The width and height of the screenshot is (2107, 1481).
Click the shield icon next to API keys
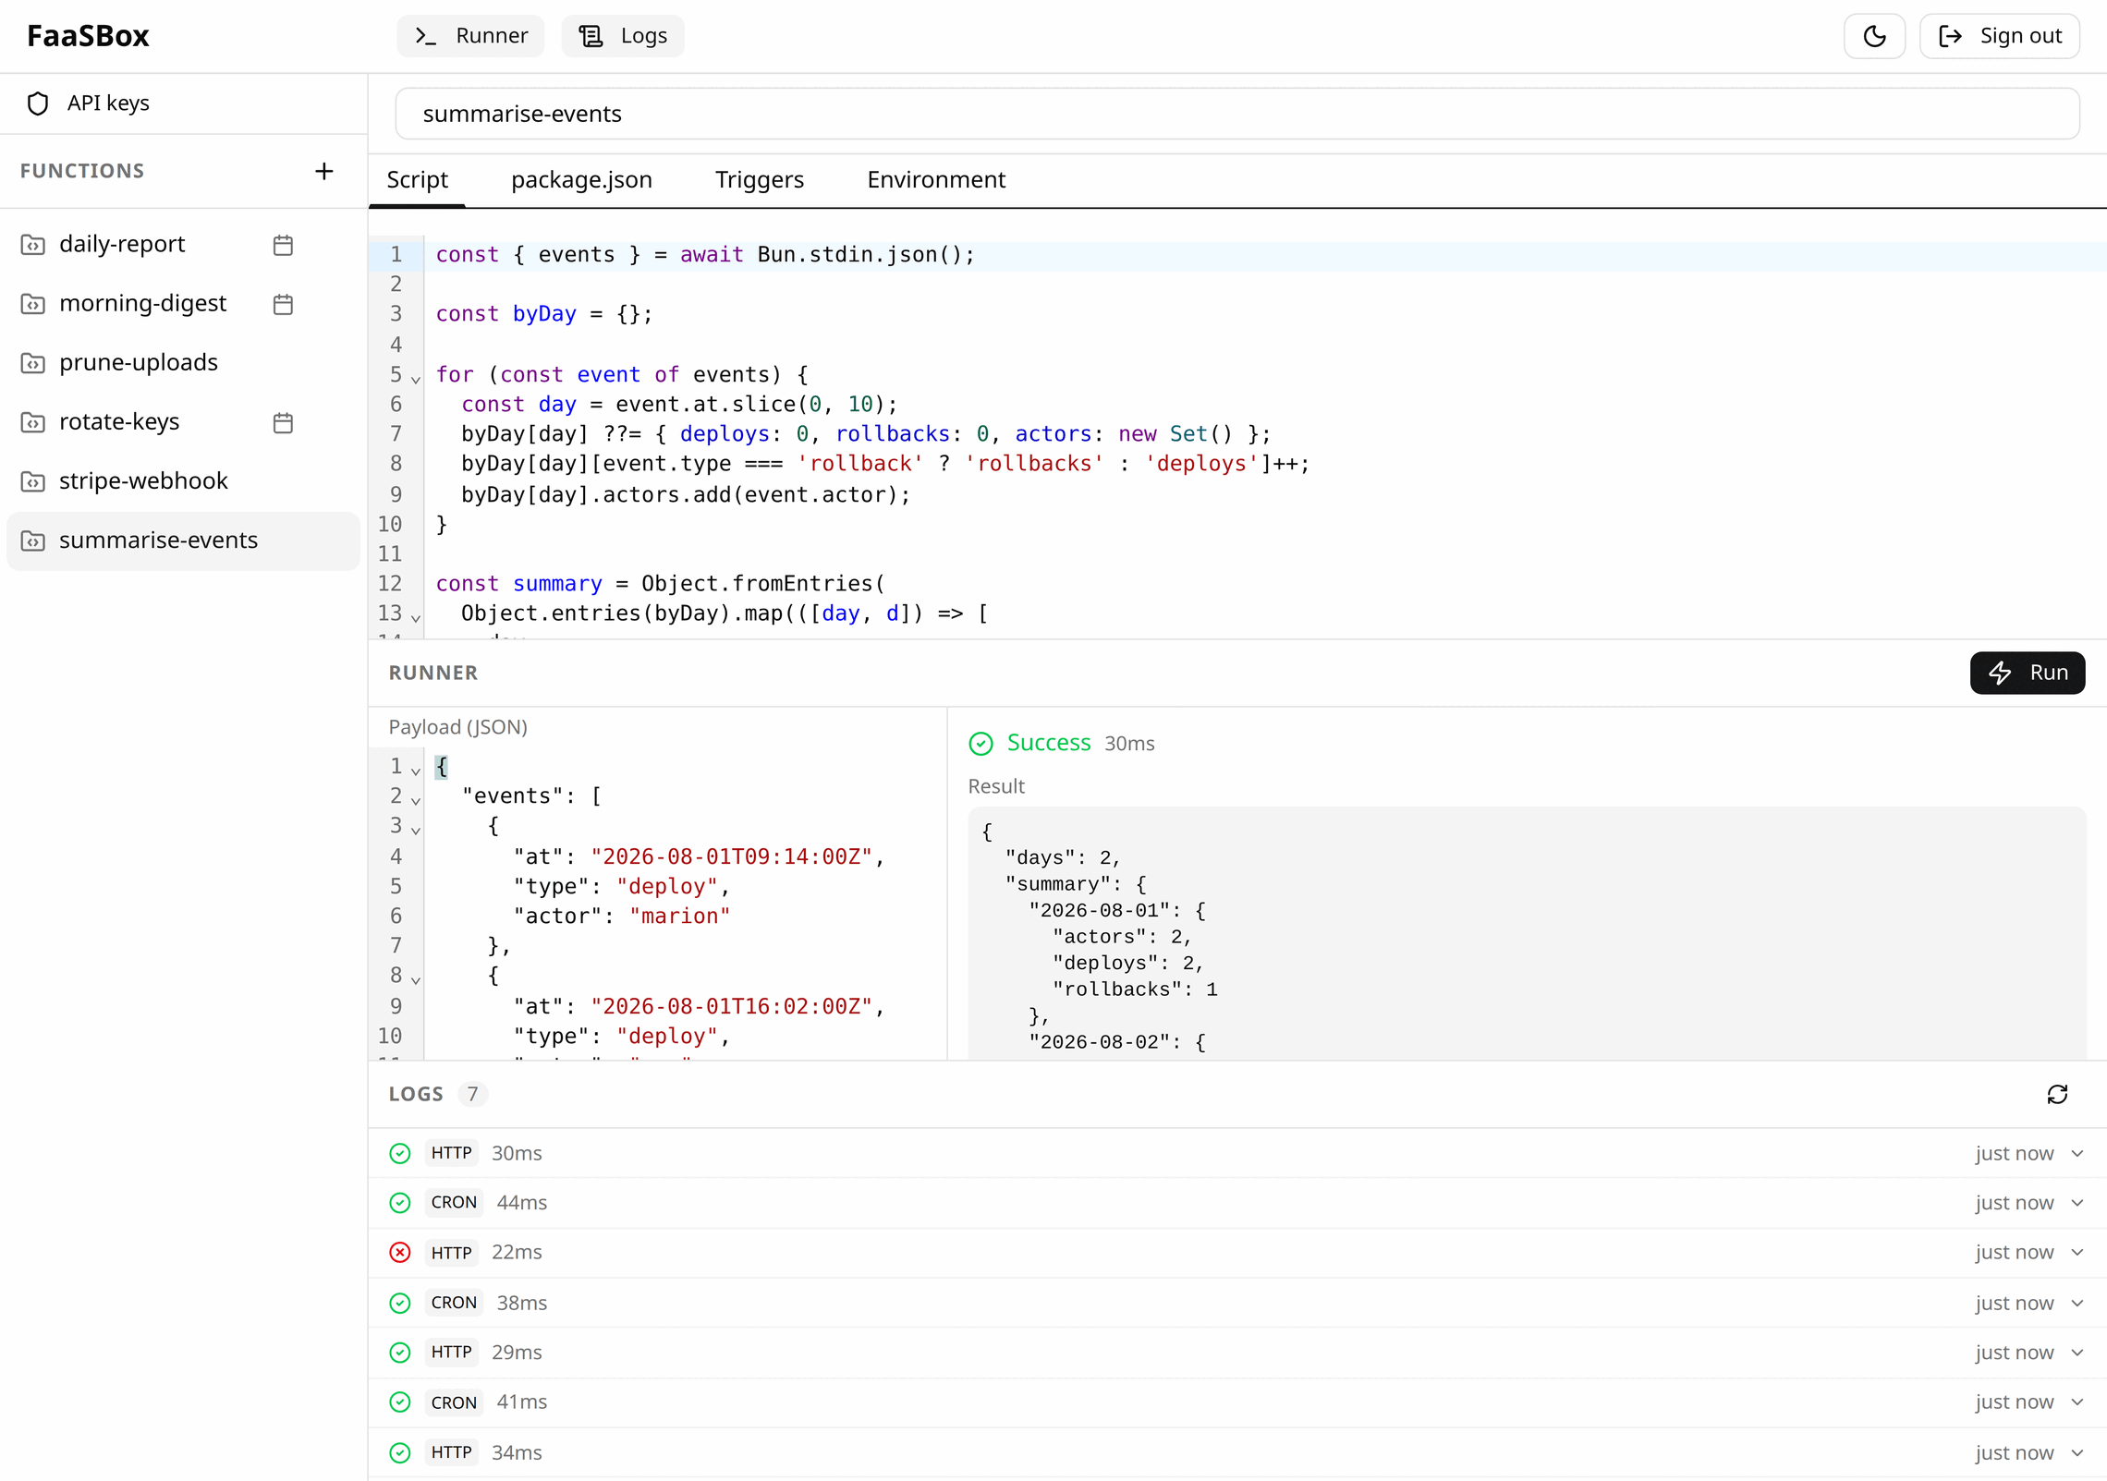tap(38, 103)
